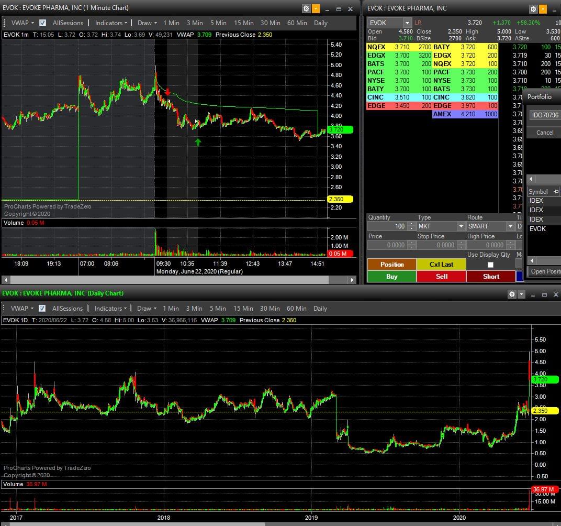Open settings gear of 1 Minute Chart

coord(306,8)
